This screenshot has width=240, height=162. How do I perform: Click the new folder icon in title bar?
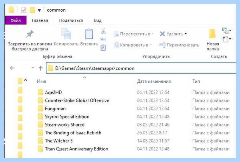[32, 10]
